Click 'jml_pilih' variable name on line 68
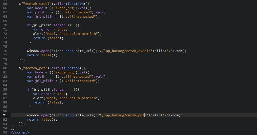257x135 pixels. 44,16
